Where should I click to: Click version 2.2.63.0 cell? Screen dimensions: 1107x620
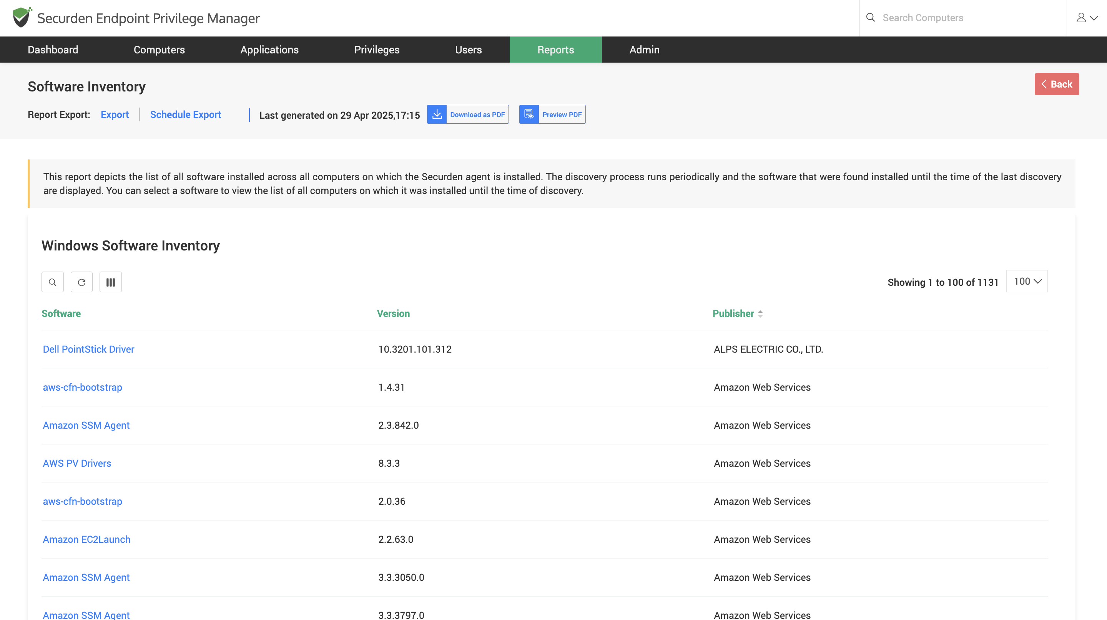click(x=396, y=539)
